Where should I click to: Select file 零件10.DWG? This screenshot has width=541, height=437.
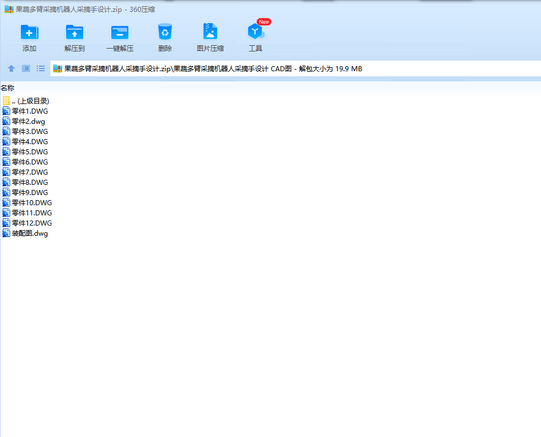(x=28, y=203)
